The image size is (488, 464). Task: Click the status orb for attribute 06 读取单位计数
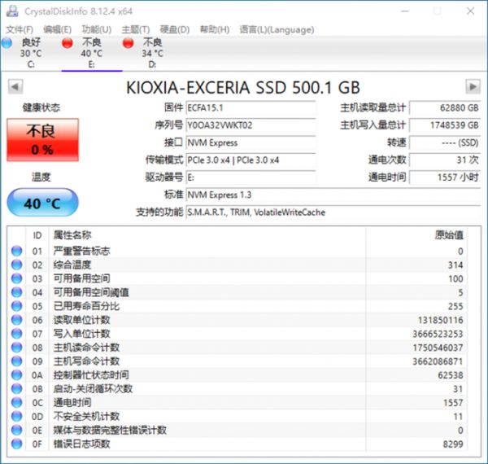[17, 320]
